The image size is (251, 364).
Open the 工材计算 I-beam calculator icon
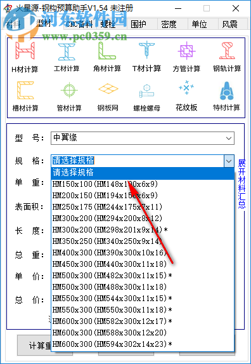tap(67, 57)
